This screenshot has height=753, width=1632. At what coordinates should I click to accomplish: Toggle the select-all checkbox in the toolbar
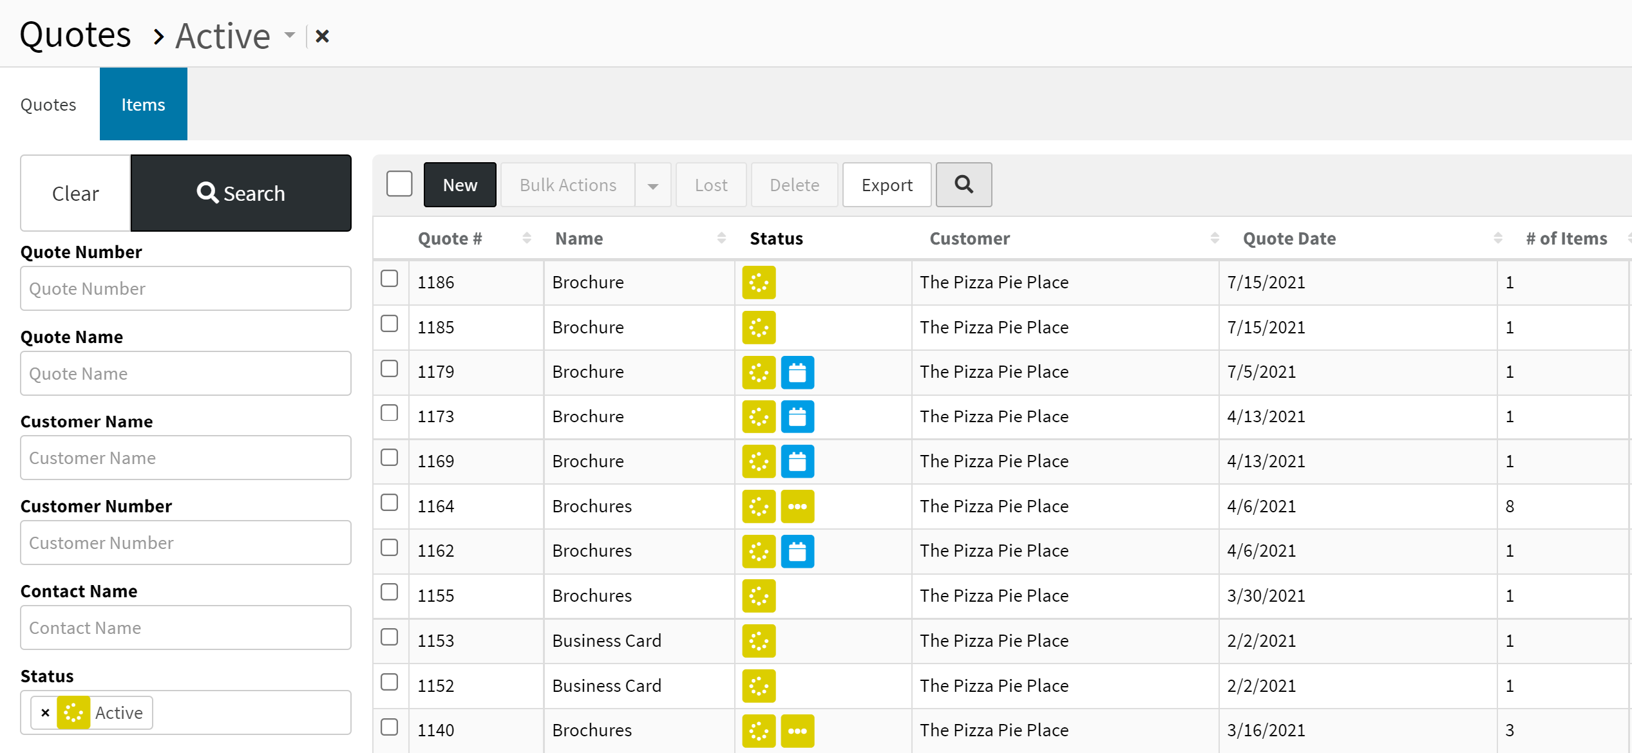(399, 184)
